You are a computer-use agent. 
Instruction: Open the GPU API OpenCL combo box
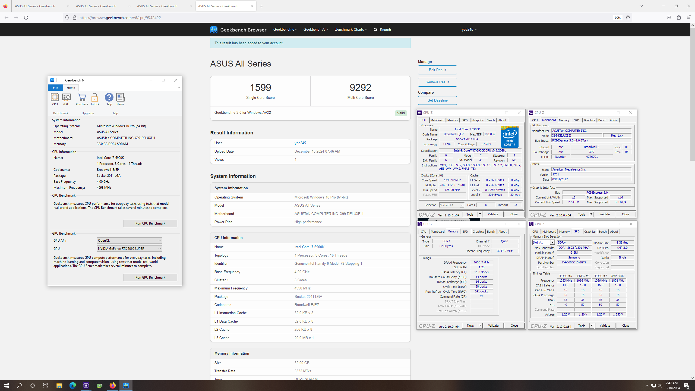pyautogui.click(x=129, y=241)
